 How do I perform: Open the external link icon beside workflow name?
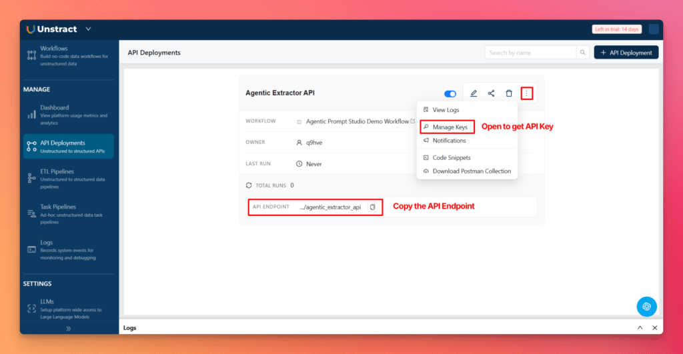[x=413, y=121]
